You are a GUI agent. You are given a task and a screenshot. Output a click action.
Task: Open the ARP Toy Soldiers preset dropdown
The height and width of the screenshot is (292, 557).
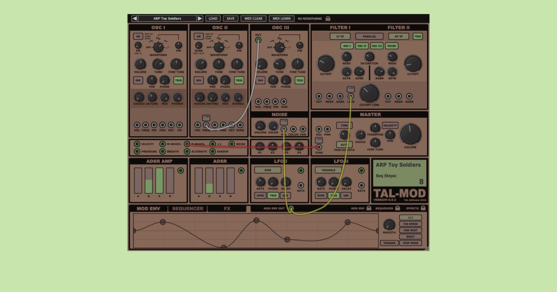point(167,19)
